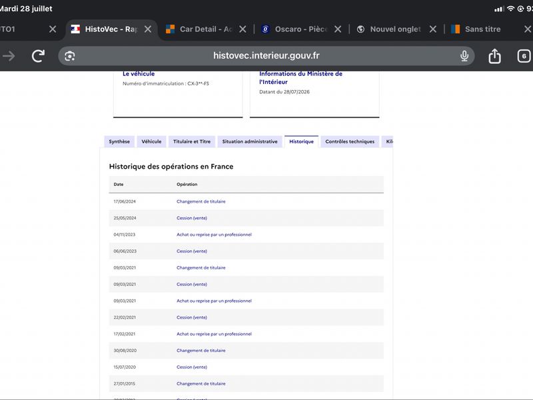Viewport: 533px width, 400px height.
Task: Close the Sans titre tab
Action: [x=528, y=29]
